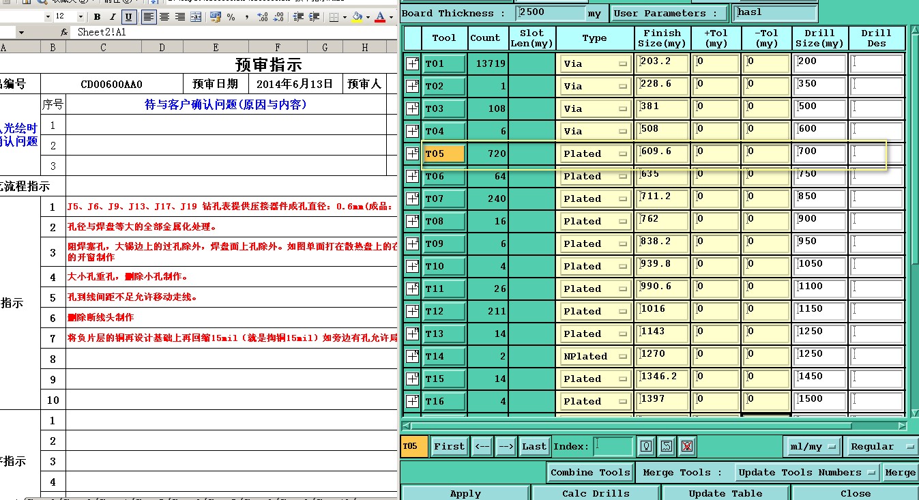Open Type dropdown for T14 (NPlated)

coord(595,356)
